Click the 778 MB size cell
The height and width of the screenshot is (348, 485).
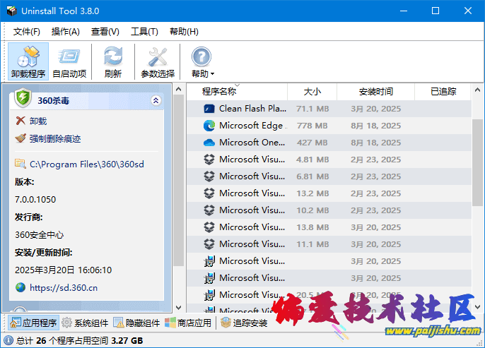click(x=312, y=126)
